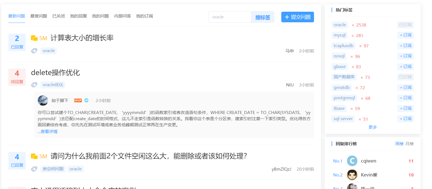Switch the ranking to 月榜
This screenshot has height=189, width=432.
click(x=410, y=144)
